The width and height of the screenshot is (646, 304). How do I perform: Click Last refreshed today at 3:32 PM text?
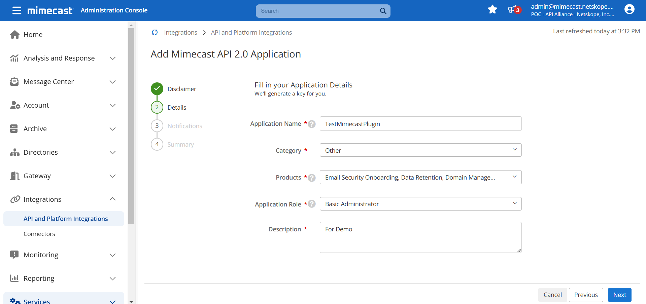(596, 31)
